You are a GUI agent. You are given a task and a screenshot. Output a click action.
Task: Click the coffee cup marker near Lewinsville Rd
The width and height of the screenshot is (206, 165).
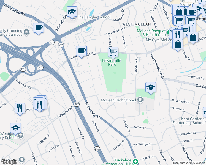tap(38, 28)
